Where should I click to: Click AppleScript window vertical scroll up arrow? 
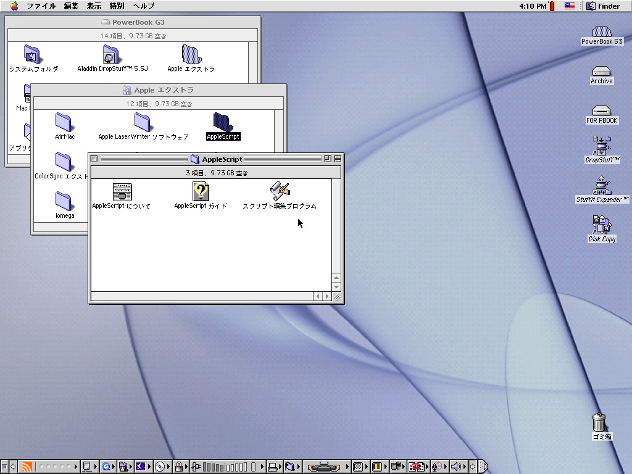[336, 278]
